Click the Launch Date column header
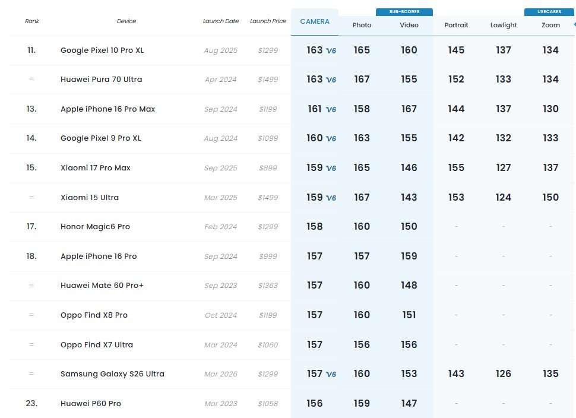The height and width of the screenshot is (418, 576). click(x=221, y=21)
